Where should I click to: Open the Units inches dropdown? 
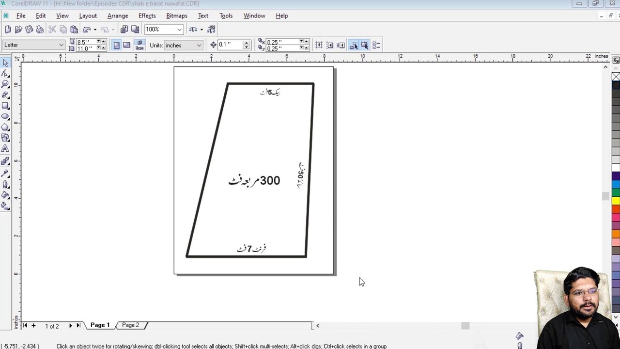tap(199, 45)
